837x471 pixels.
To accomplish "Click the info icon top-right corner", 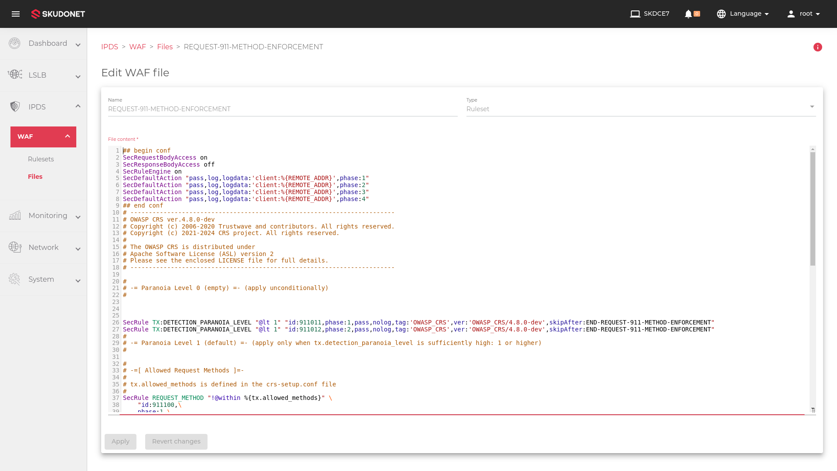I will (x=818, y=47).
